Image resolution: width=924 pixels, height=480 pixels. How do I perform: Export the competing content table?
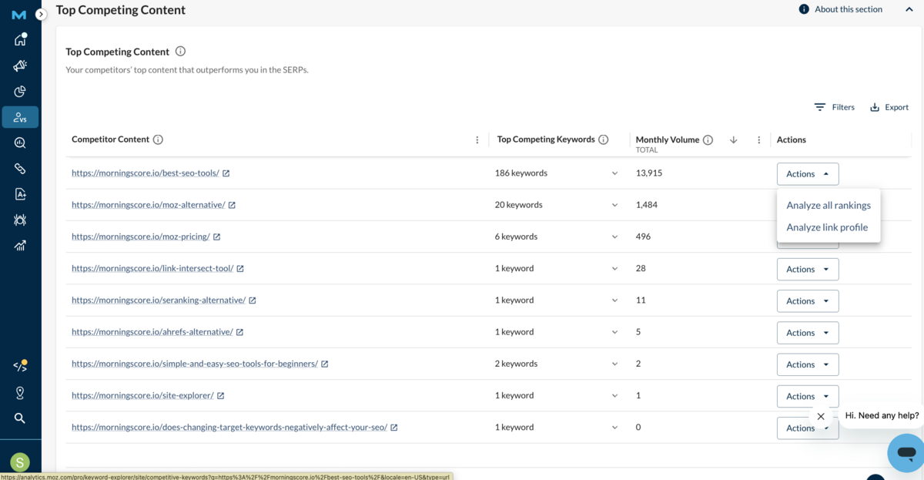[889, 107]
